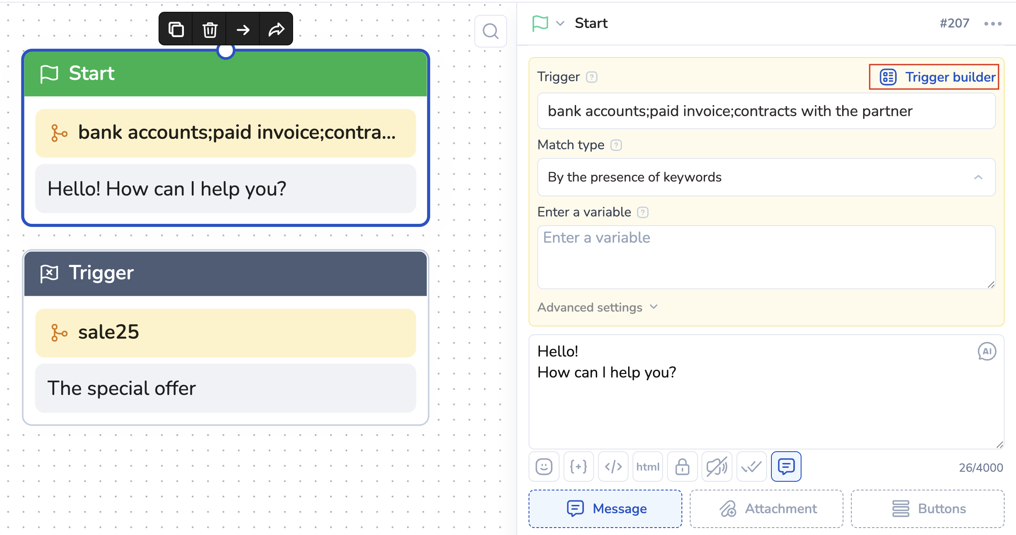
Task: Click the duplicate block icon
Action: 176,29
